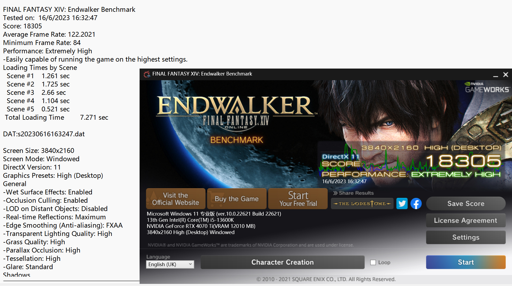
Task: Click the 'Grass Quality: High' line
Action: click(x=34, y=242)
